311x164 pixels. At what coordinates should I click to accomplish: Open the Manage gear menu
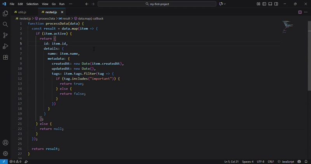(5, 154)
